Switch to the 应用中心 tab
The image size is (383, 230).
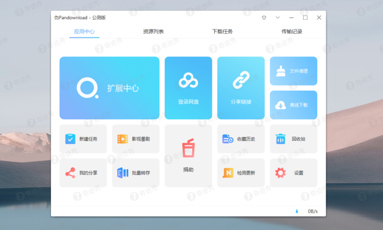click(x=84, y=31)
